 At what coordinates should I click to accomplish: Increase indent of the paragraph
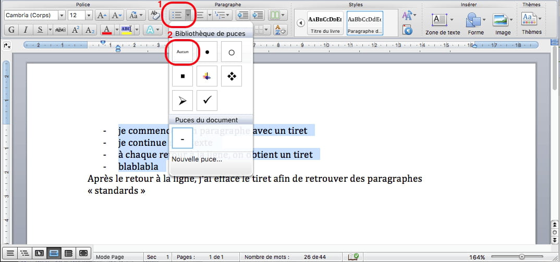pos(258,16)
